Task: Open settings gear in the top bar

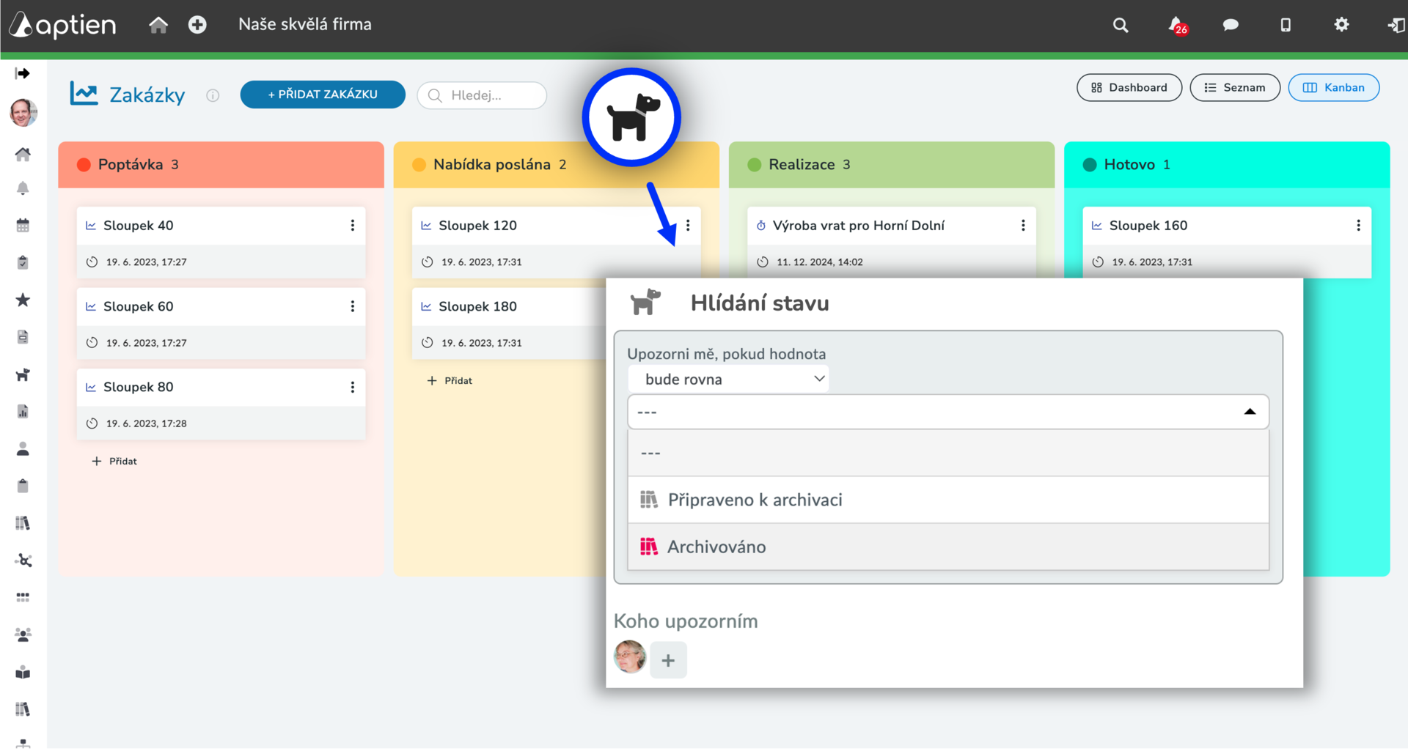Action: click(1341, 25)
